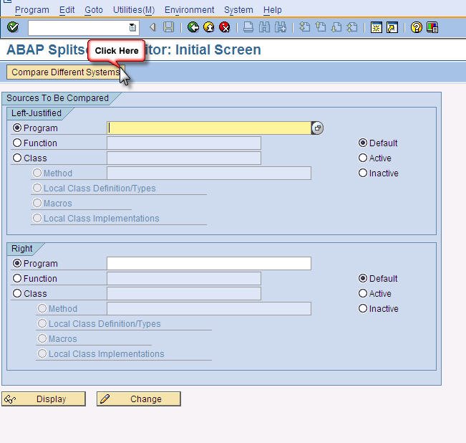Click the Print icon
The height and width of the screenshot is (443, 466).
point(248,27)
